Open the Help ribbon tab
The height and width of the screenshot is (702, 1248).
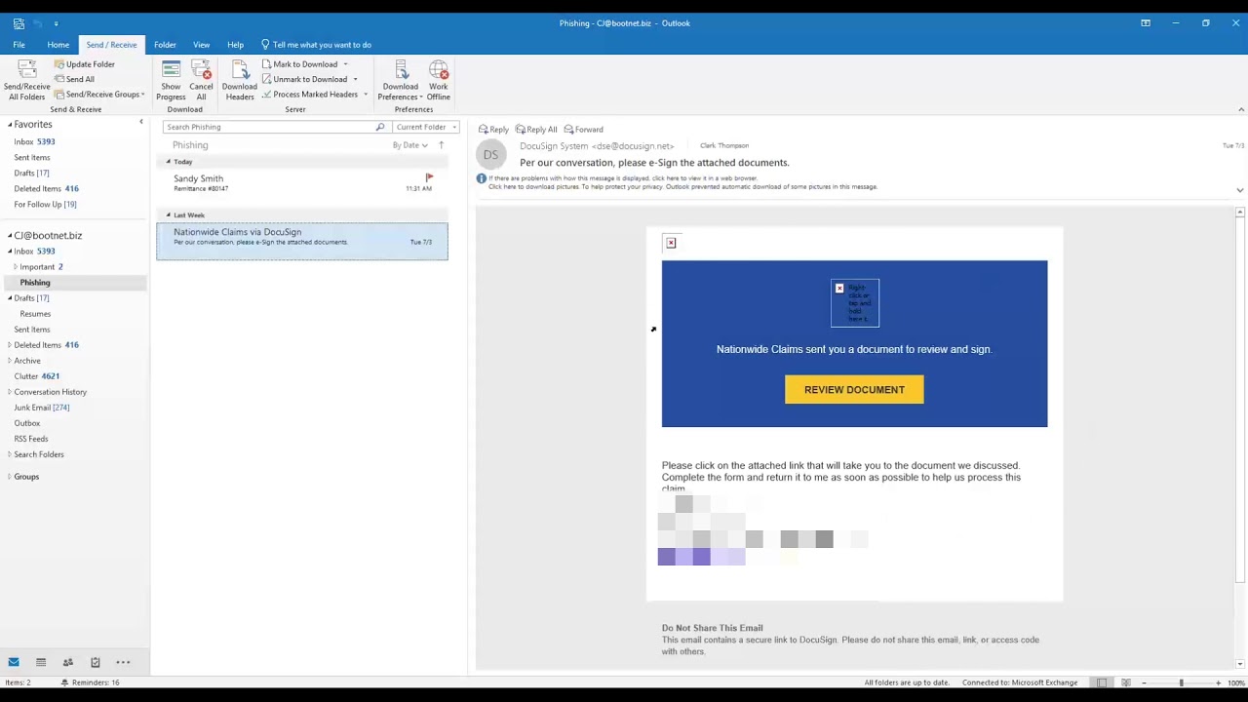pyautogui.click(x=235, y=45)
